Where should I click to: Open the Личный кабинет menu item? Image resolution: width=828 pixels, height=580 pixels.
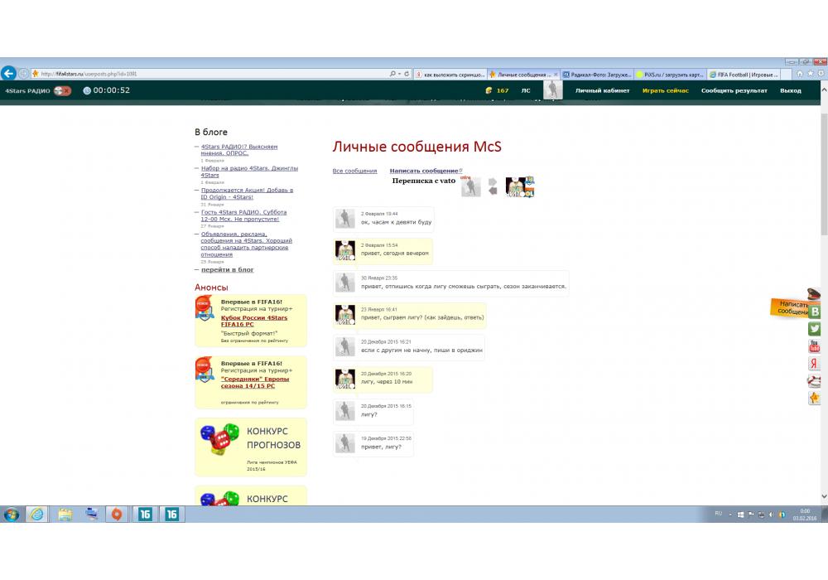point(602,90)
